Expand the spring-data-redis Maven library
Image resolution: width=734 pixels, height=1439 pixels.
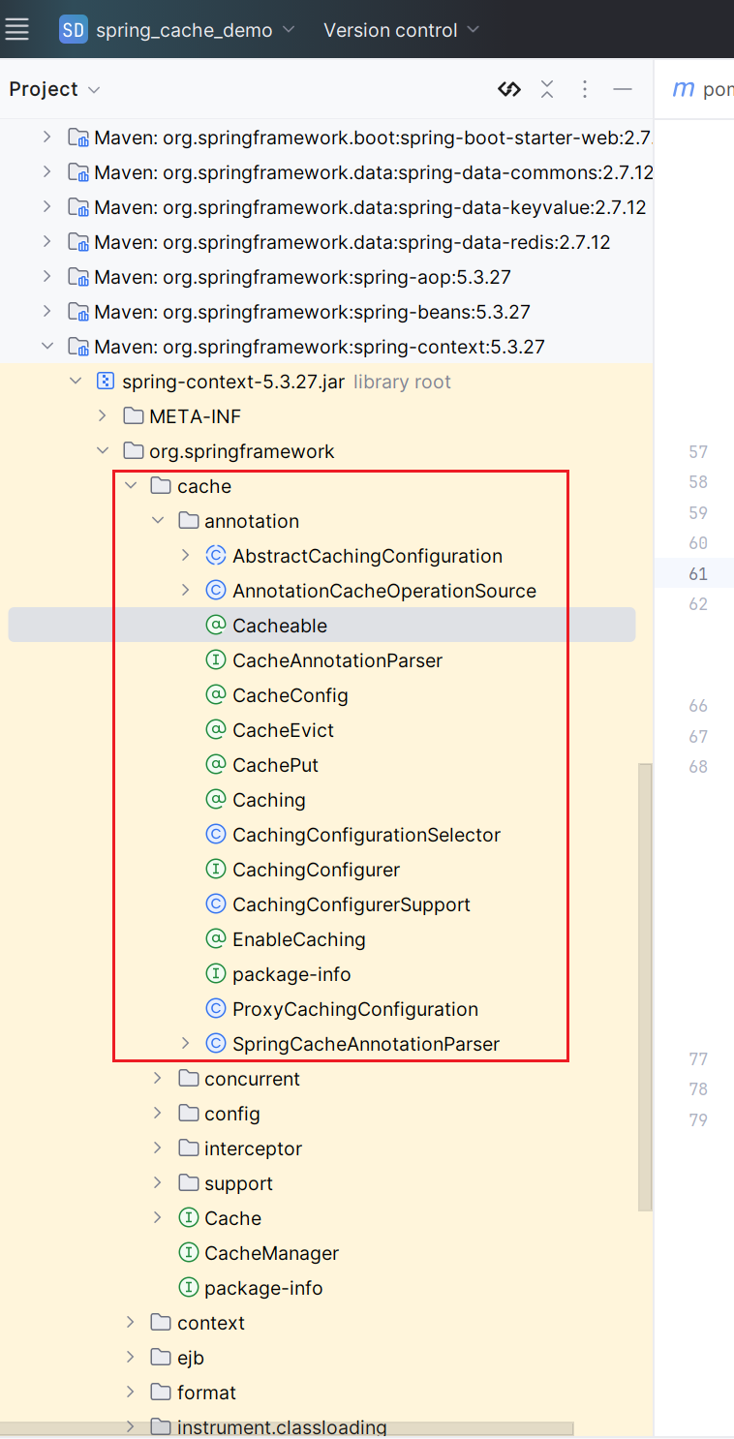46,242
